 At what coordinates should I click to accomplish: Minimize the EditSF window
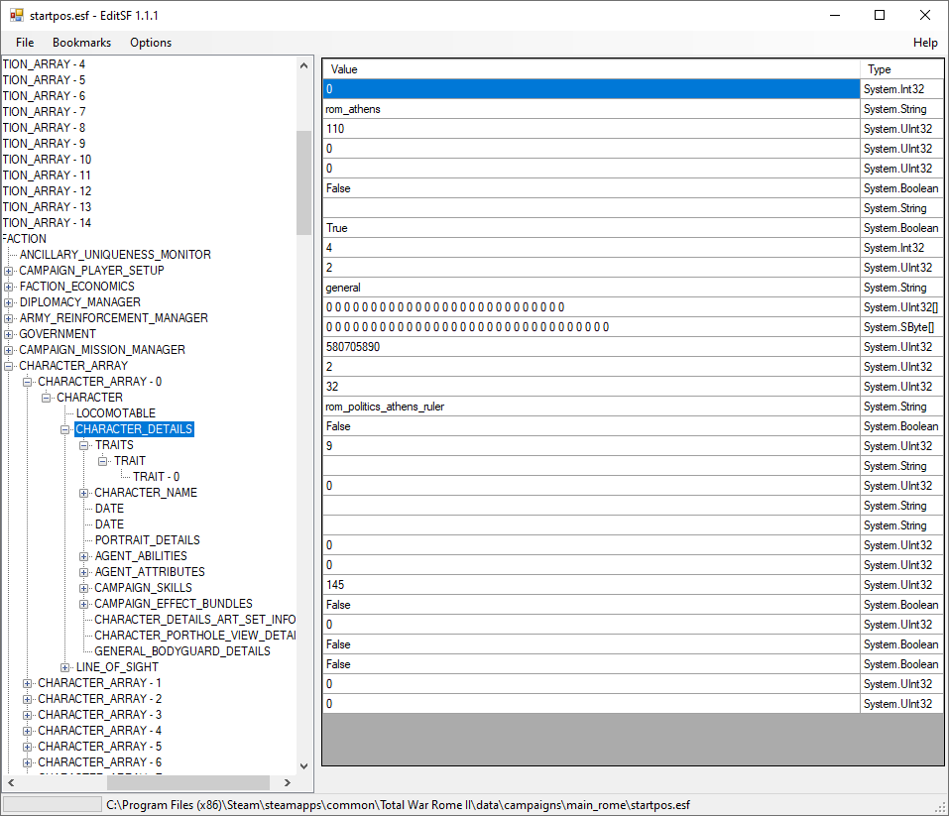pos(835,15)
